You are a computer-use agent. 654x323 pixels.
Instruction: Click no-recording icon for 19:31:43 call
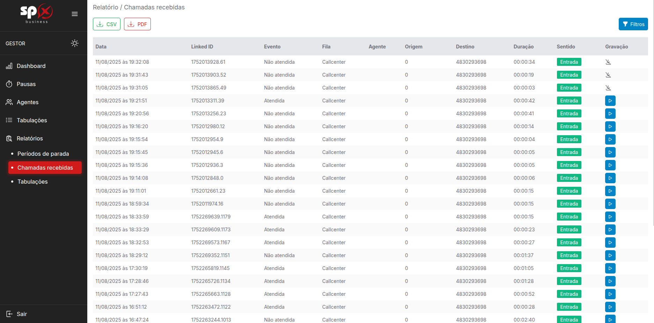(x=608, y=75)
